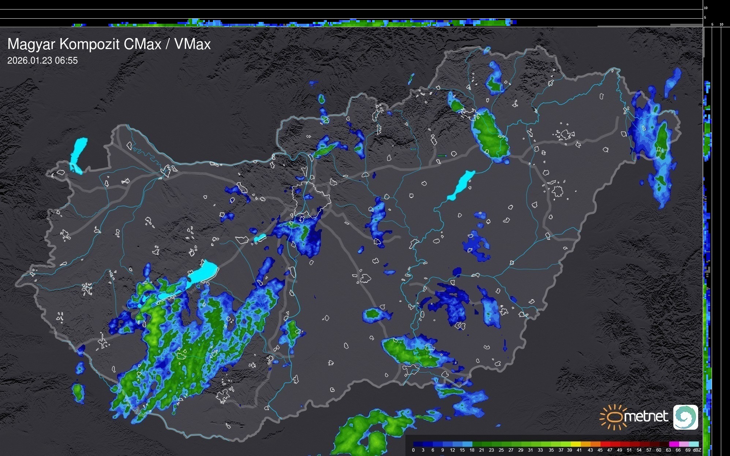Click the cyan Lake Balaton shape
This screenshot has height=456, width=730.
[x=203, y=273]
